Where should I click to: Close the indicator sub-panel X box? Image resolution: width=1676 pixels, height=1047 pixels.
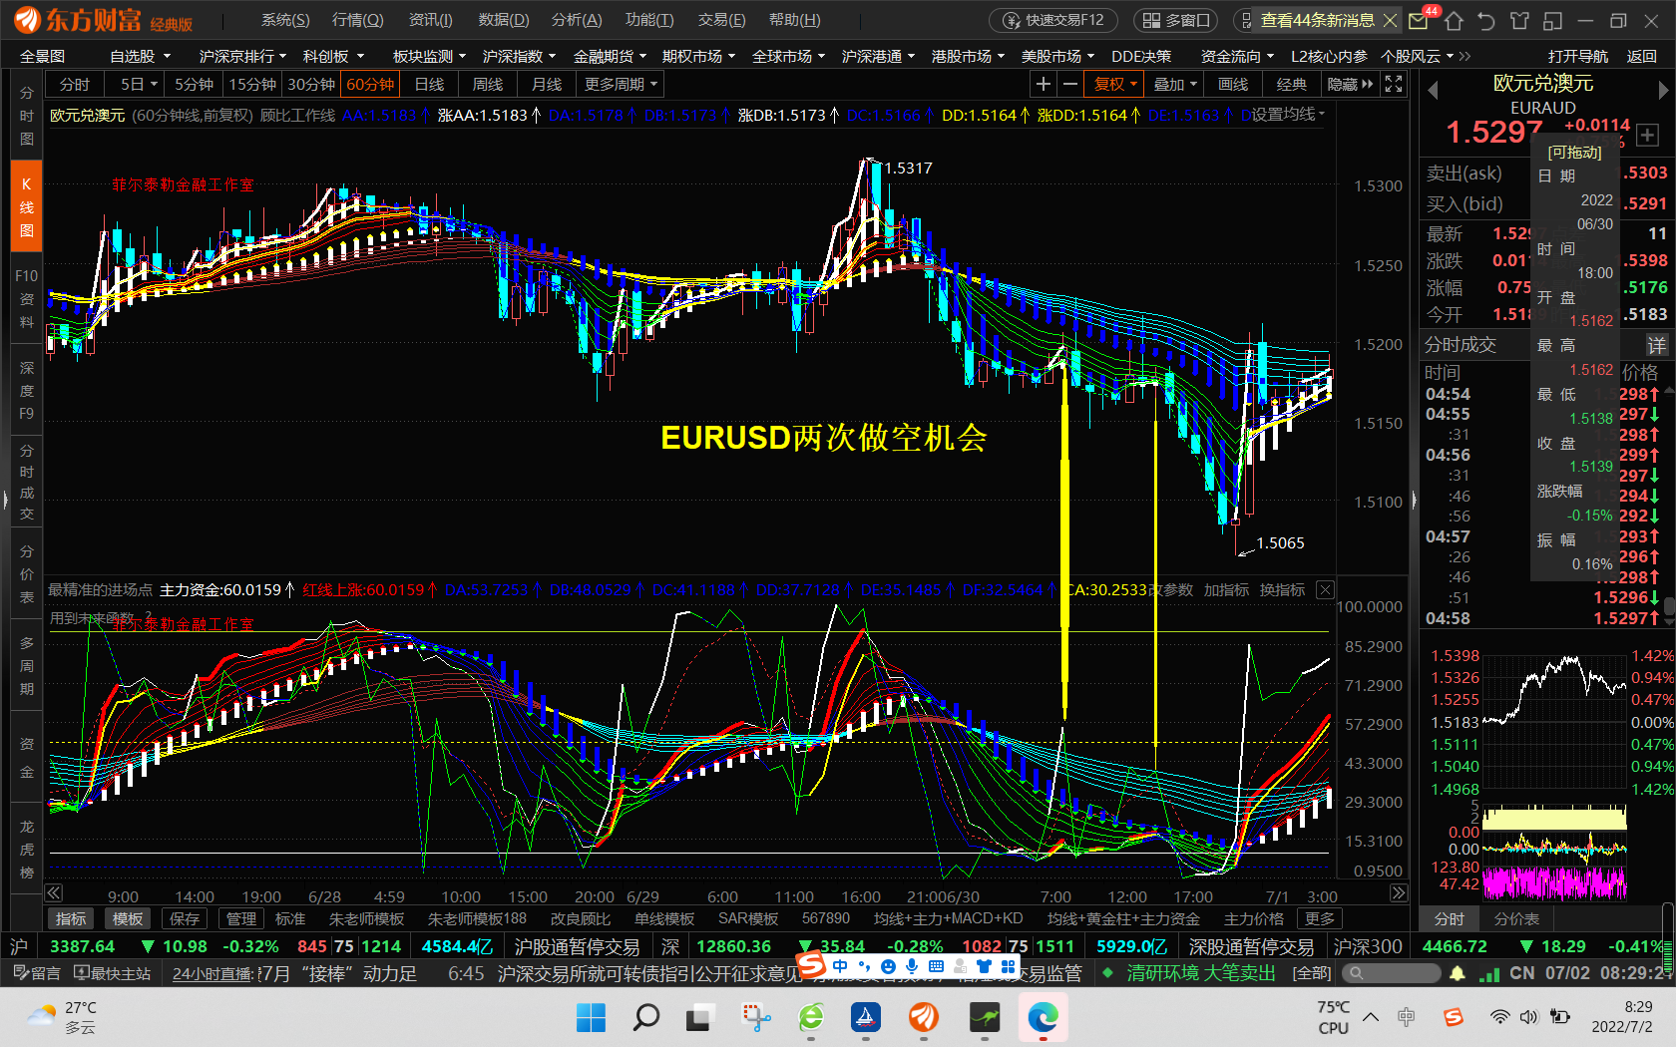click(1325, 590)
